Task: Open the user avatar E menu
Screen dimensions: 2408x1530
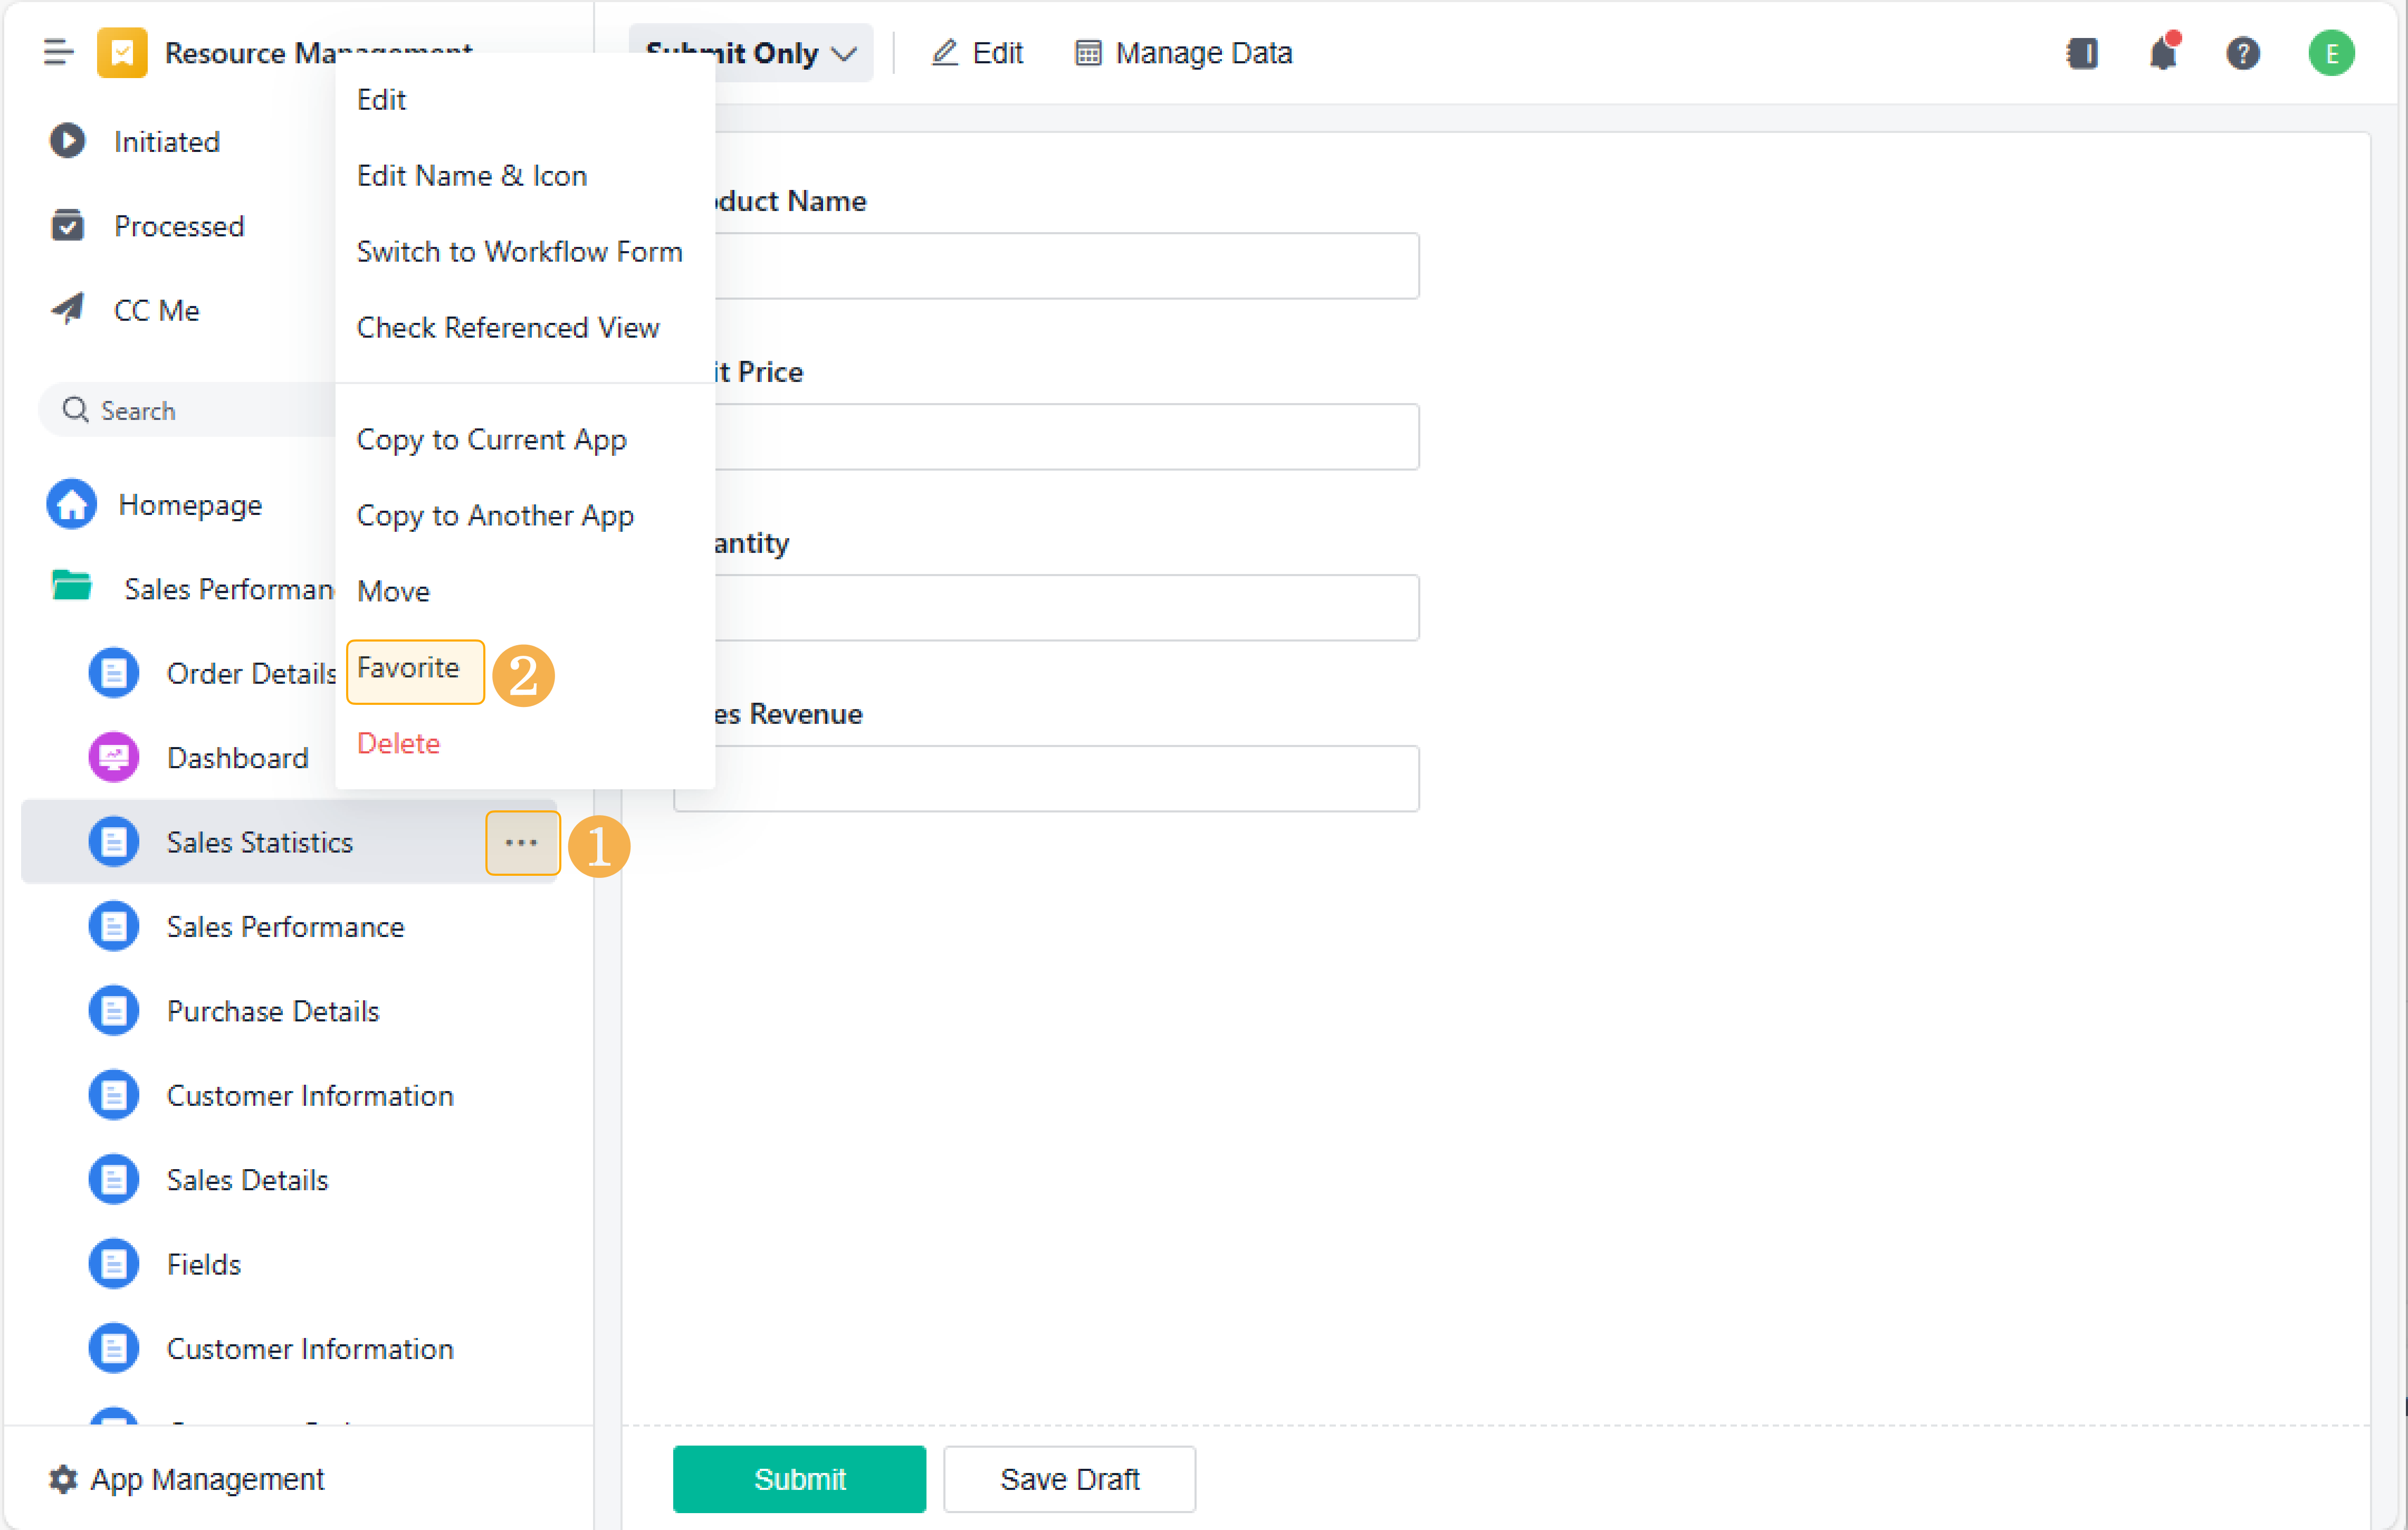Action: 2330,53
